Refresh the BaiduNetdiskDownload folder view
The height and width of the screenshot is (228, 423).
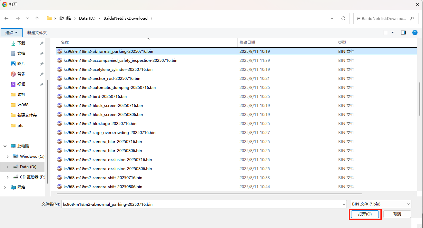(x=343, y=18)
